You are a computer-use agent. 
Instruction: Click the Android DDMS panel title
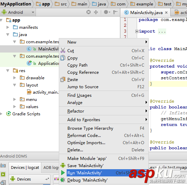pyautogui.click(x=14, y=156)
